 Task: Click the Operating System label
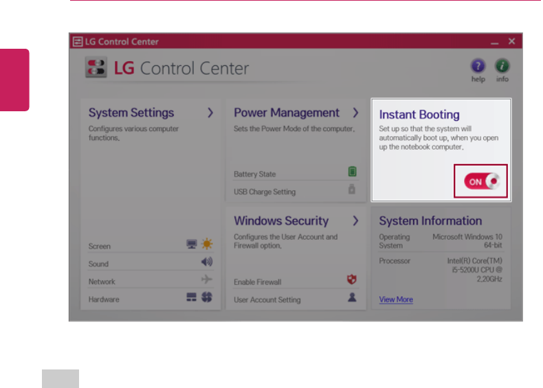(394, 241)
